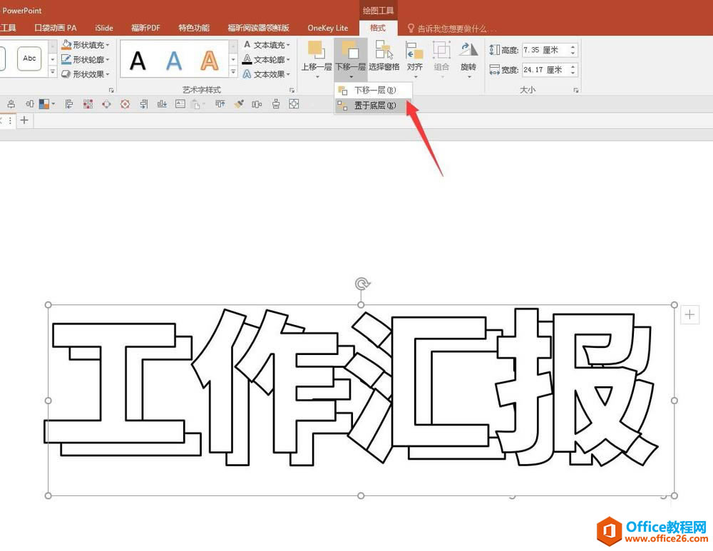The width and height of the screenshot is (713, 551).
Task: Apply the black A WordArt style
Action: [x=138, y=61]
